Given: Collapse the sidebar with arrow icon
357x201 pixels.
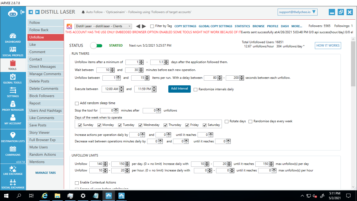Looking at the screenshot, I should pos(23,12).
